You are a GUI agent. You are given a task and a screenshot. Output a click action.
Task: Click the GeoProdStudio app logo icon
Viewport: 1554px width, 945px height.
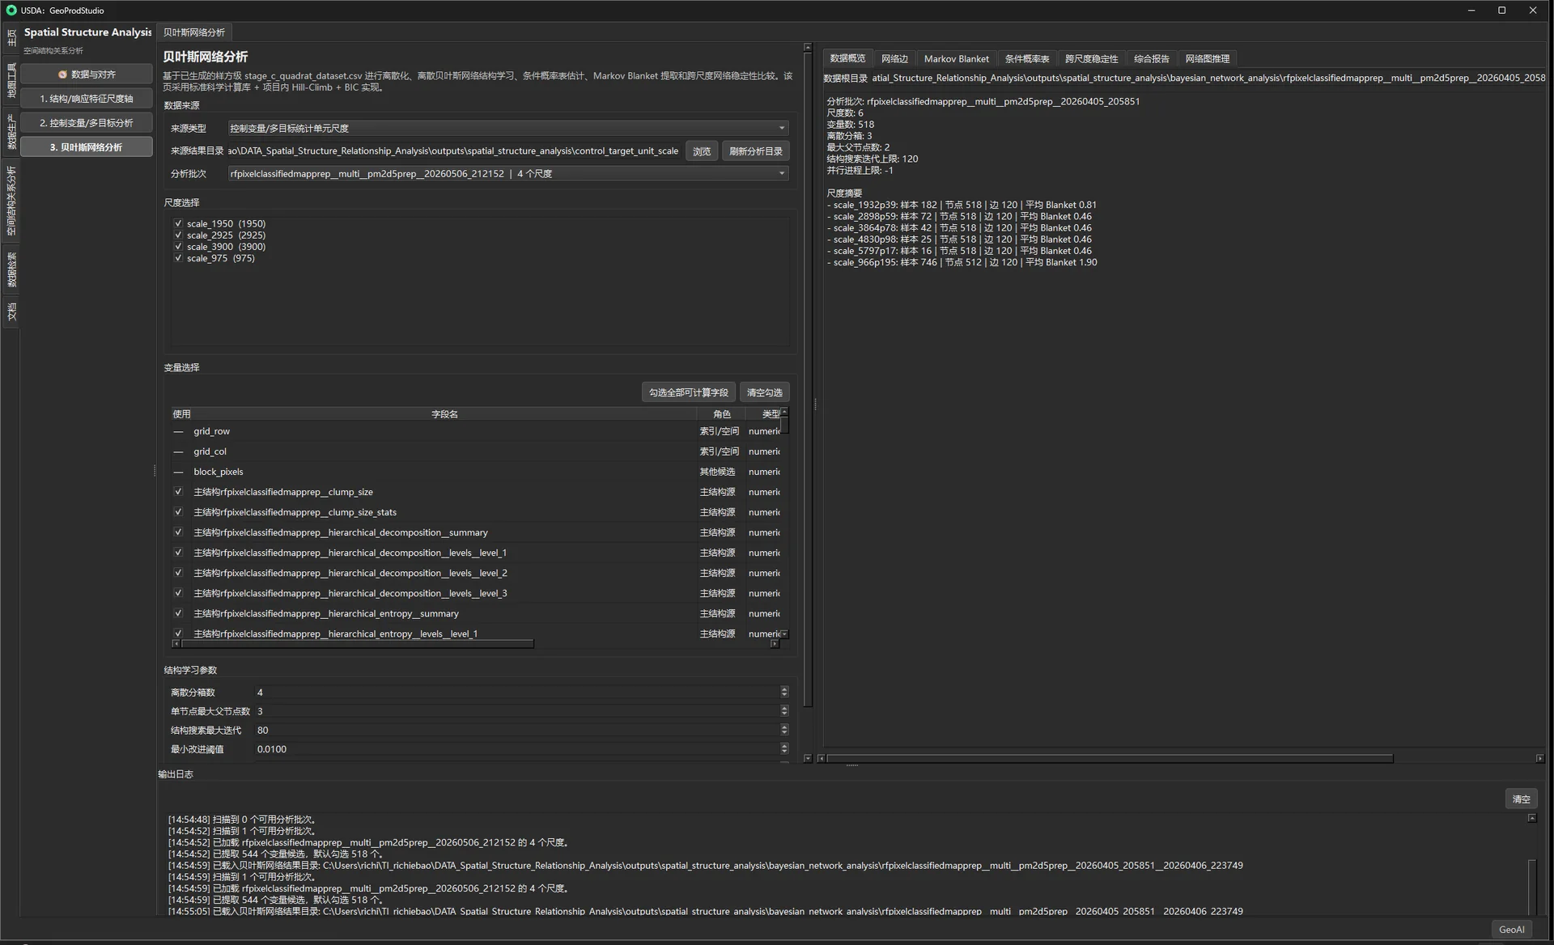pos(11,11)
